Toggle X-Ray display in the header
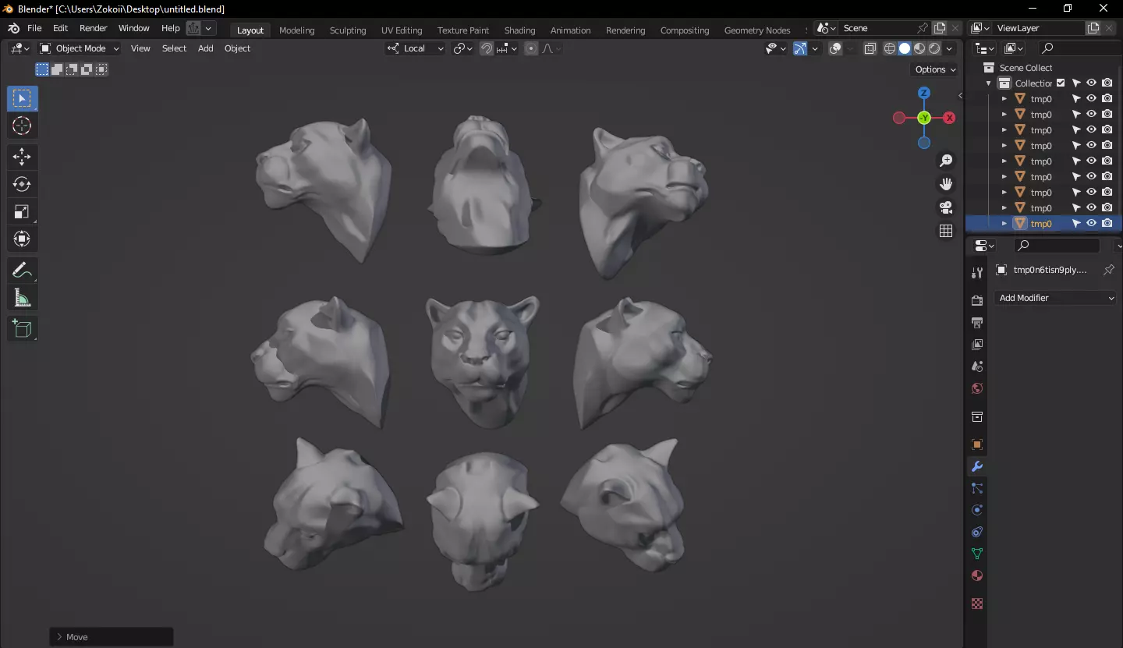Screen dimensions: 1123x648 tap(870, 48)
